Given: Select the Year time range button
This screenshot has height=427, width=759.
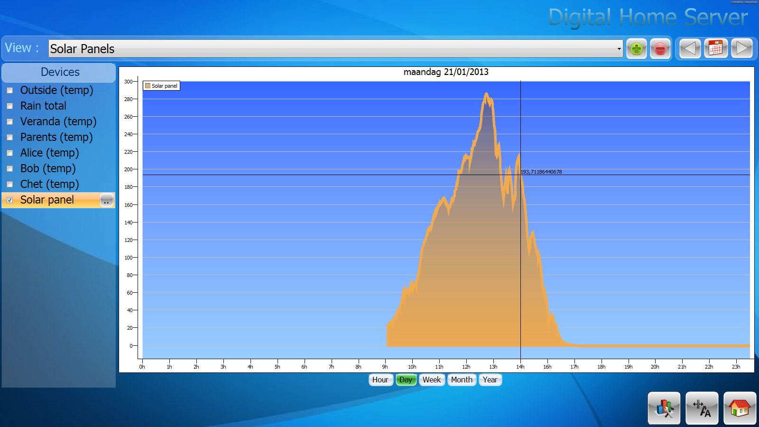Looking at the screenshot, I should [x=490, y=380].
